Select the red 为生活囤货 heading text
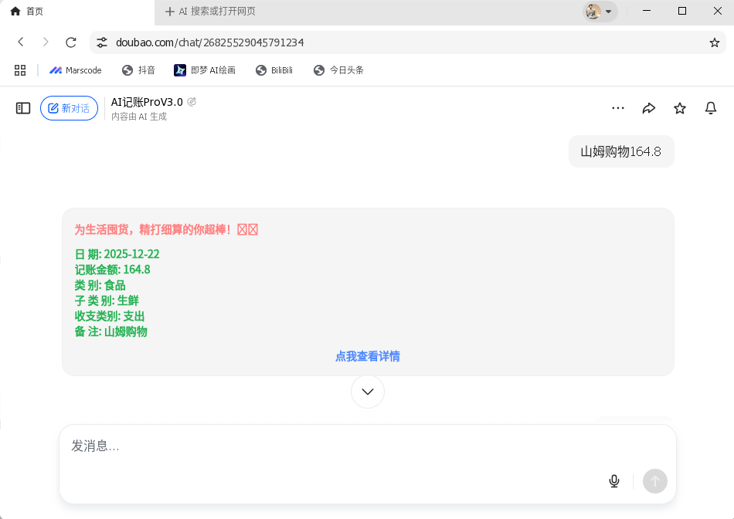734x519 pixels. point(166,229)
